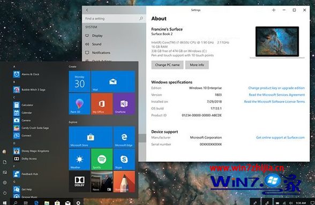Viewport: 315px width, 205px height.
Task: Open Documents icon in Start sidebar
Action: coord(5,162)
